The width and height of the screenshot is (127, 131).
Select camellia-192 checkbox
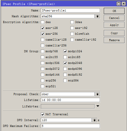pyautogui.click(x=72, y=40)
